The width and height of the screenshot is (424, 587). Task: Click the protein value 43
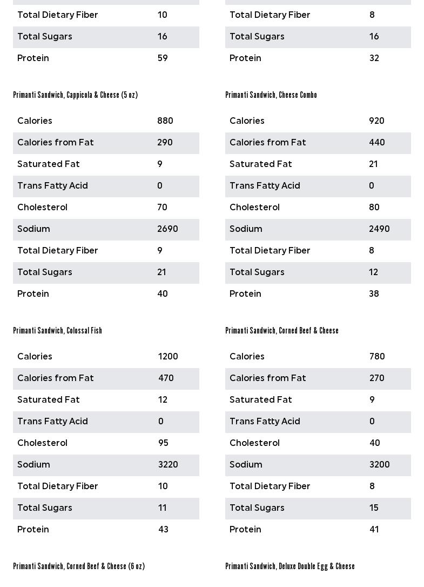pyautogui.click(x=163, y=530)
